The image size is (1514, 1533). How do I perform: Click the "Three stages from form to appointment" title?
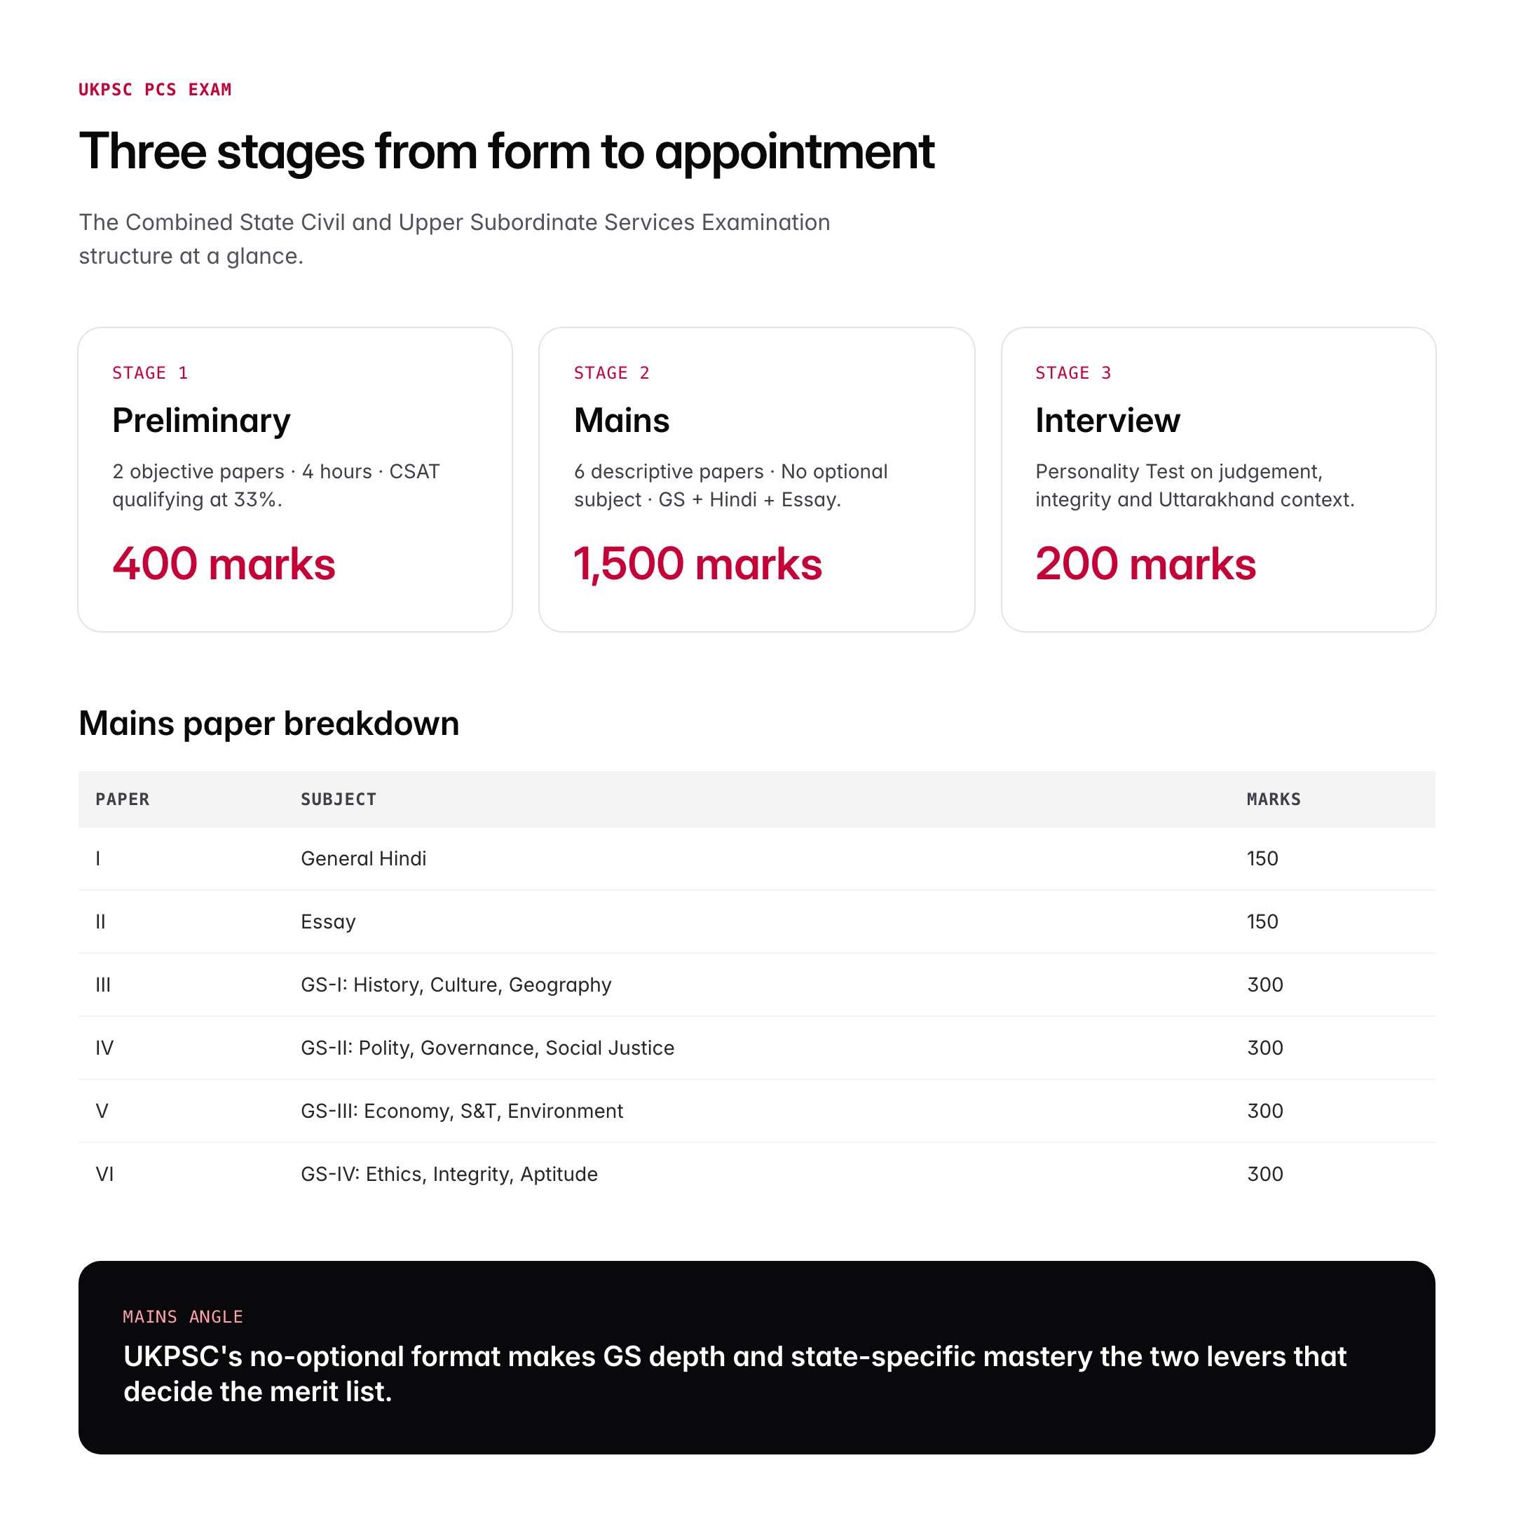[506, 151]
